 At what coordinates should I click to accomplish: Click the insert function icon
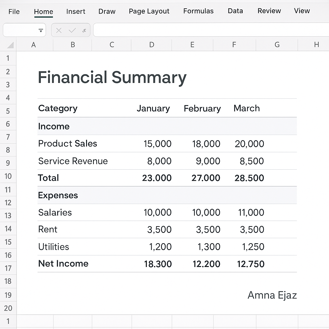(x=84, y=31)
